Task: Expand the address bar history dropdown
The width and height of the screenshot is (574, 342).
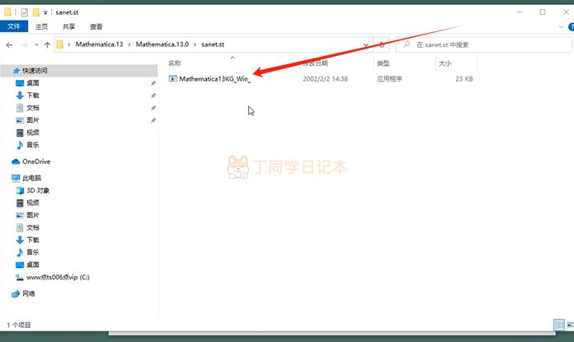Action: pyautogui.click(x=365, y=45)
